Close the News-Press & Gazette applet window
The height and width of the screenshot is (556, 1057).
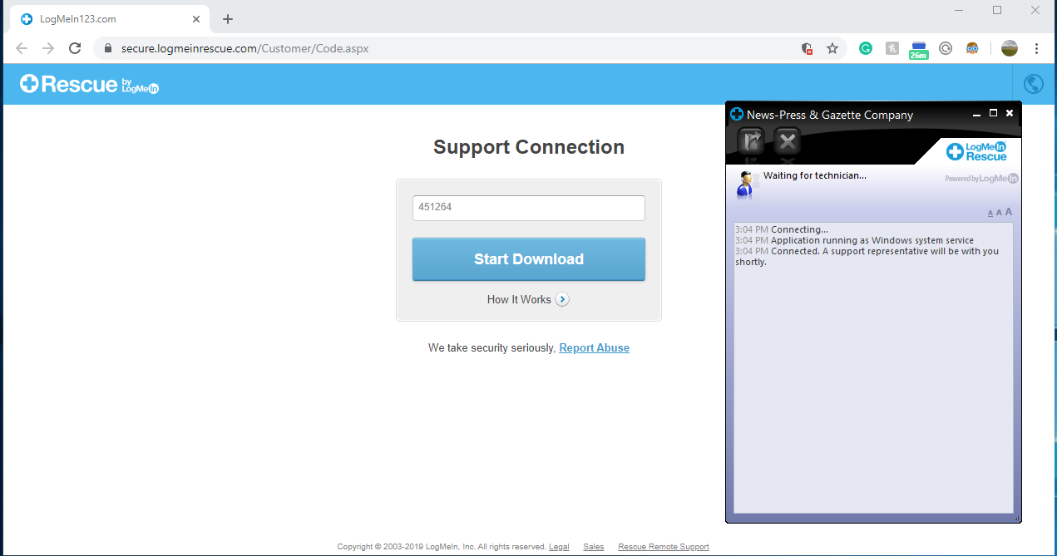pyautogui.click(x=1010, y=113)
